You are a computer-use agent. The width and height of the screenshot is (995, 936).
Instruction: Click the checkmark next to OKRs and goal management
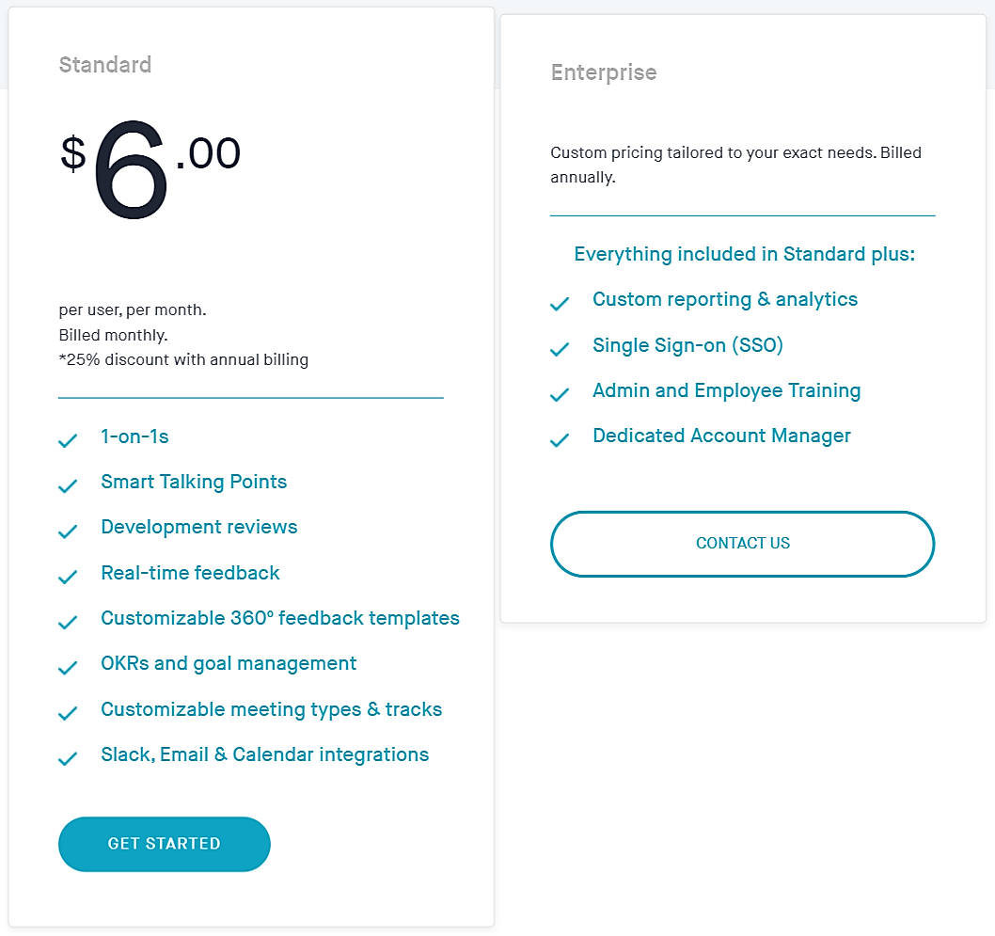[67, 667]
